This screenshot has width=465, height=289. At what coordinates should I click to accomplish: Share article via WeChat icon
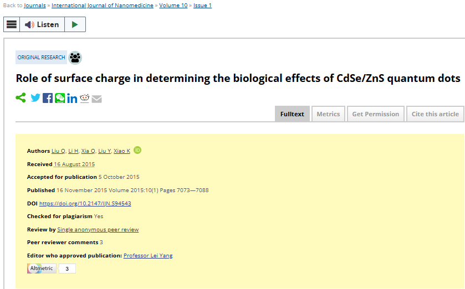pos(60,98)
